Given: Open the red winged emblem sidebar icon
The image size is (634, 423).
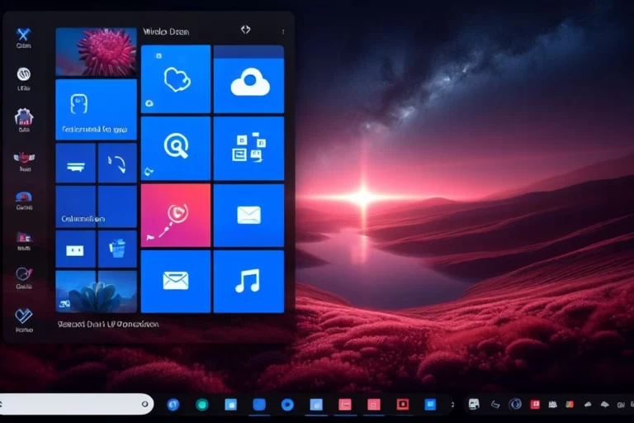Looking at the screenshot, I should click(24, 158).
